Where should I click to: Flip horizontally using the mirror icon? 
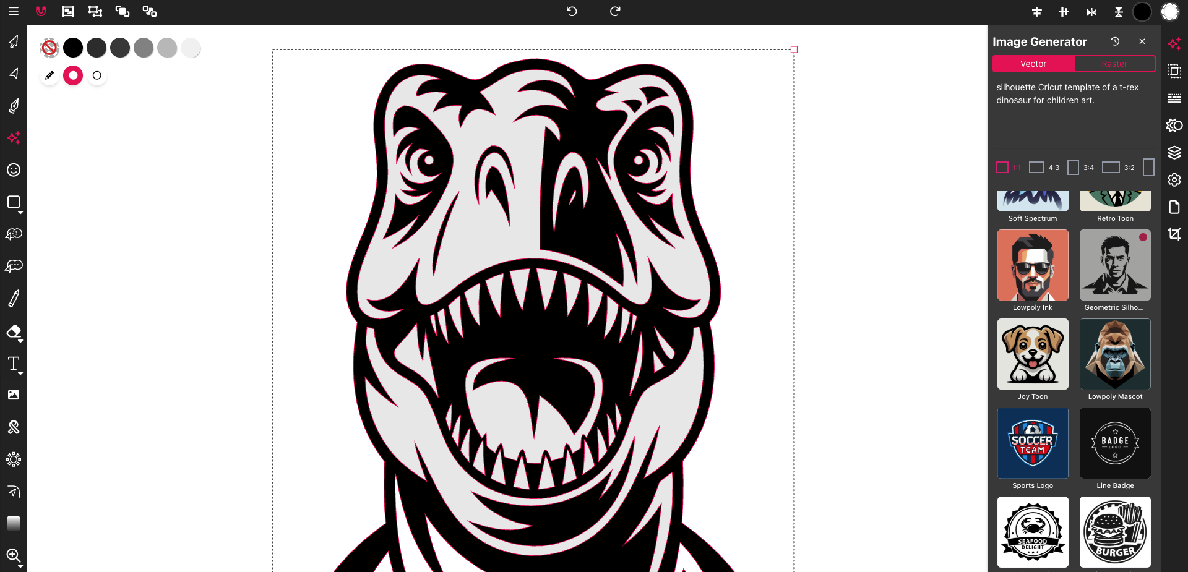(1091, 12)
